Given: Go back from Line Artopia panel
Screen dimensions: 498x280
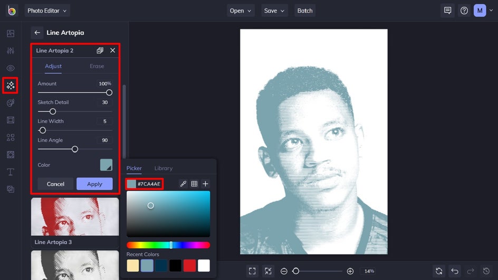Looking at the screenshot, I should [37, 33].
